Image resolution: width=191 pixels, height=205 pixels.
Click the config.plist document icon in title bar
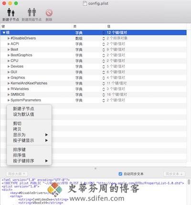[x=85, y=3]
